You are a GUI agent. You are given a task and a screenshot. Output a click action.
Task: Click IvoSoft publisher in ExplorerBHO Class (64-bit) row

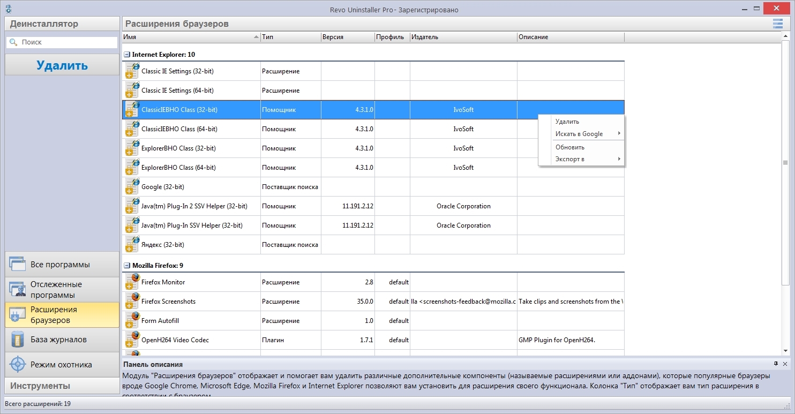tap(463, 168)
